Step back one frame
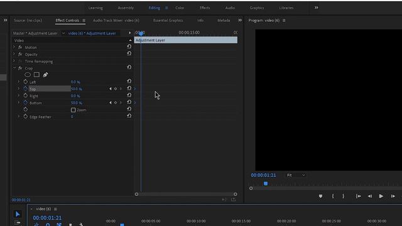Viewport: 402px width, 226px height. (370, 196)
